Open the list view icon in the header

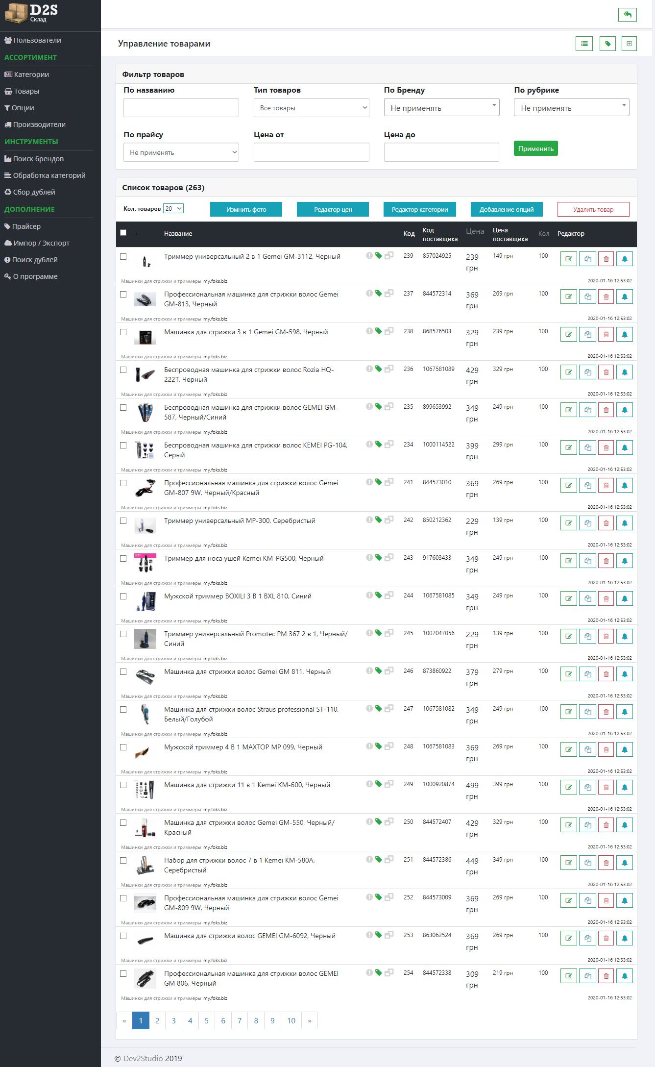[x=584, y=44]
